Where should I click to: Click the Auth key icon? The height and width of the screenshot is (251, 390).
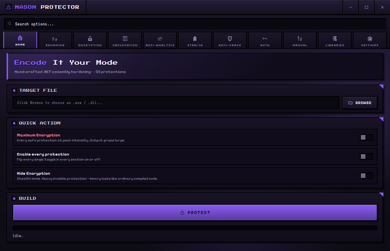265,39
